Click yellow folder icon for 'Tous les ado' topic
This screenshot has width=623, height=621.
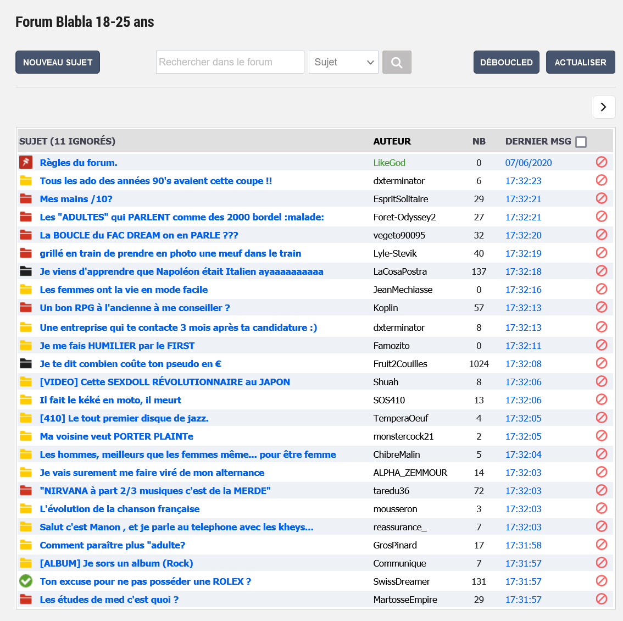(26, 180)
